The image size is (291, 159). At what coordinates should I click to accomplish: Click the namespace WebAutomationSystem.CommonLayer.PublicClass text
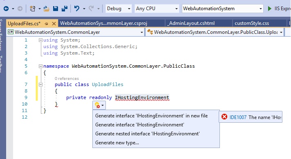(x=119, y=66)
